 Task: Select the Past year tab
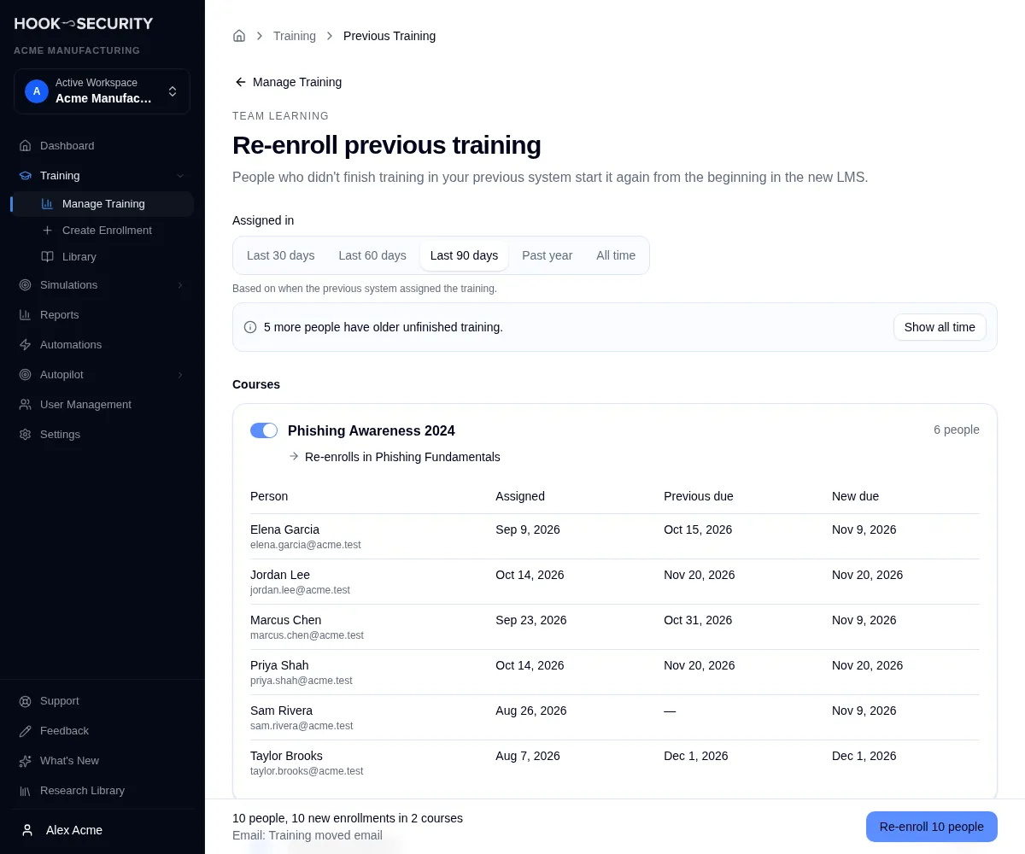pyautogui.click(x=548, y=255)
